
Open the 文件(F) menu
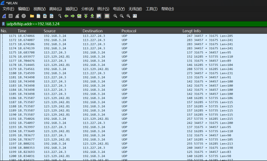8,9
